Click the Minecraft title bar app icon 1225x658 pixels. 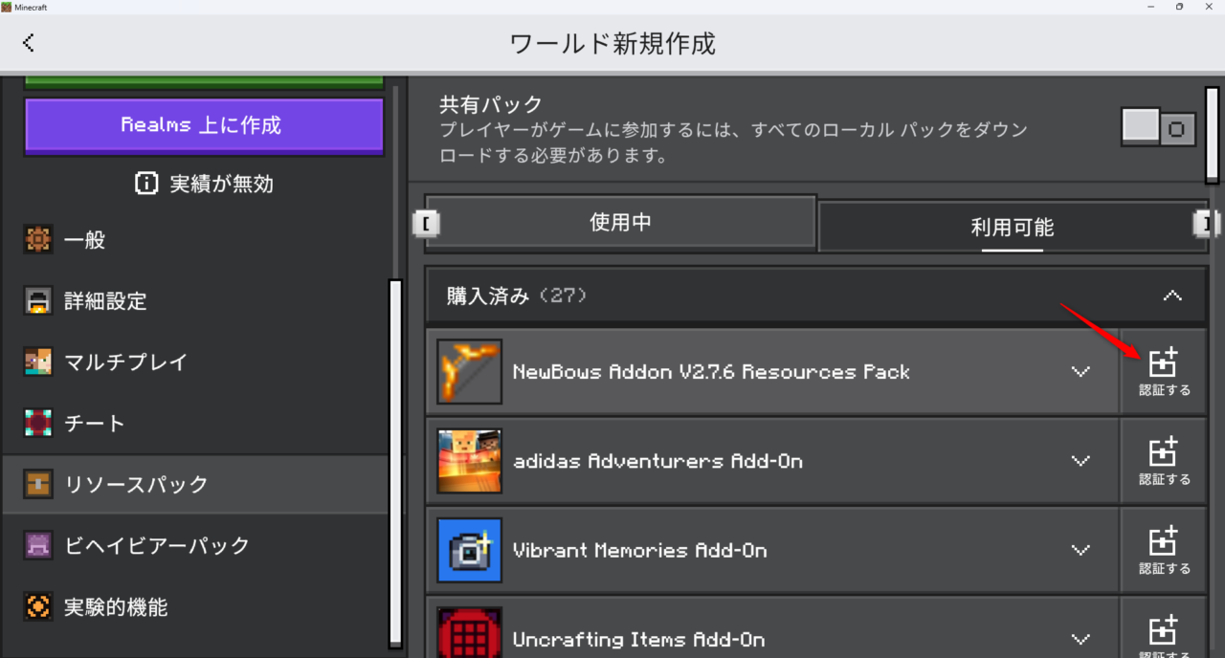click(7, 7)
